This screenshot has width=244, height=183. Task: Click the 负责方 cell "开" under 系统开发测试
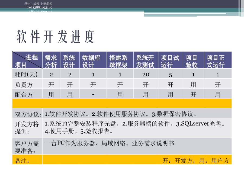tap(146, 85)
